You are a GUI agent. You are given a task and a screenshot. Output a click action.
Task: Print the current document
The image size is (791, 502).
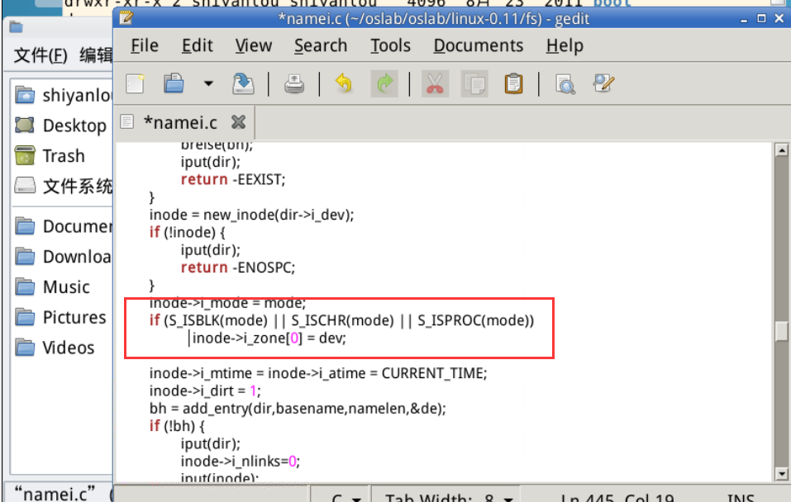point(293,83)
